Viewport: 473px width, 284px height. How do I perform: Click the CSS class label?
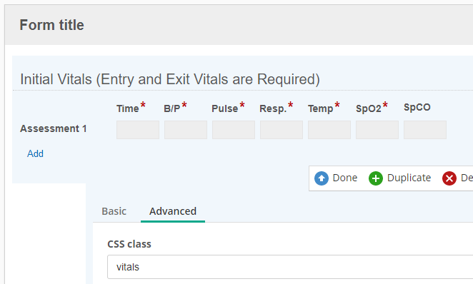pos(129,244)
